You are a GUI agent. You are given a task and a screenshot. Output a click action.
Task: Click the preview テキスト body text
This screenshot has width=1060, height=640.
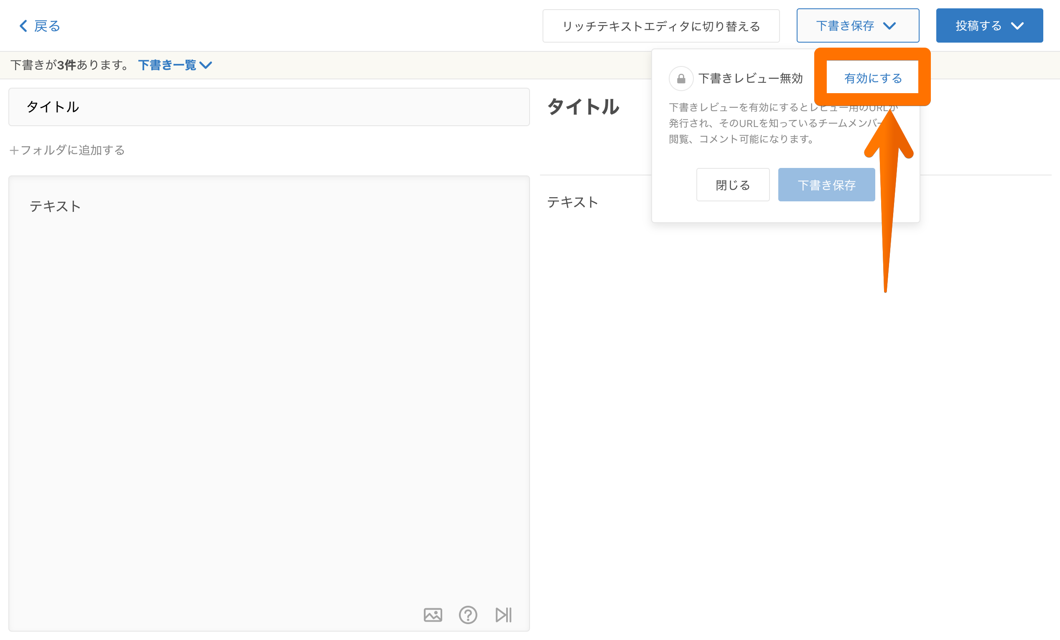point(572,202)
